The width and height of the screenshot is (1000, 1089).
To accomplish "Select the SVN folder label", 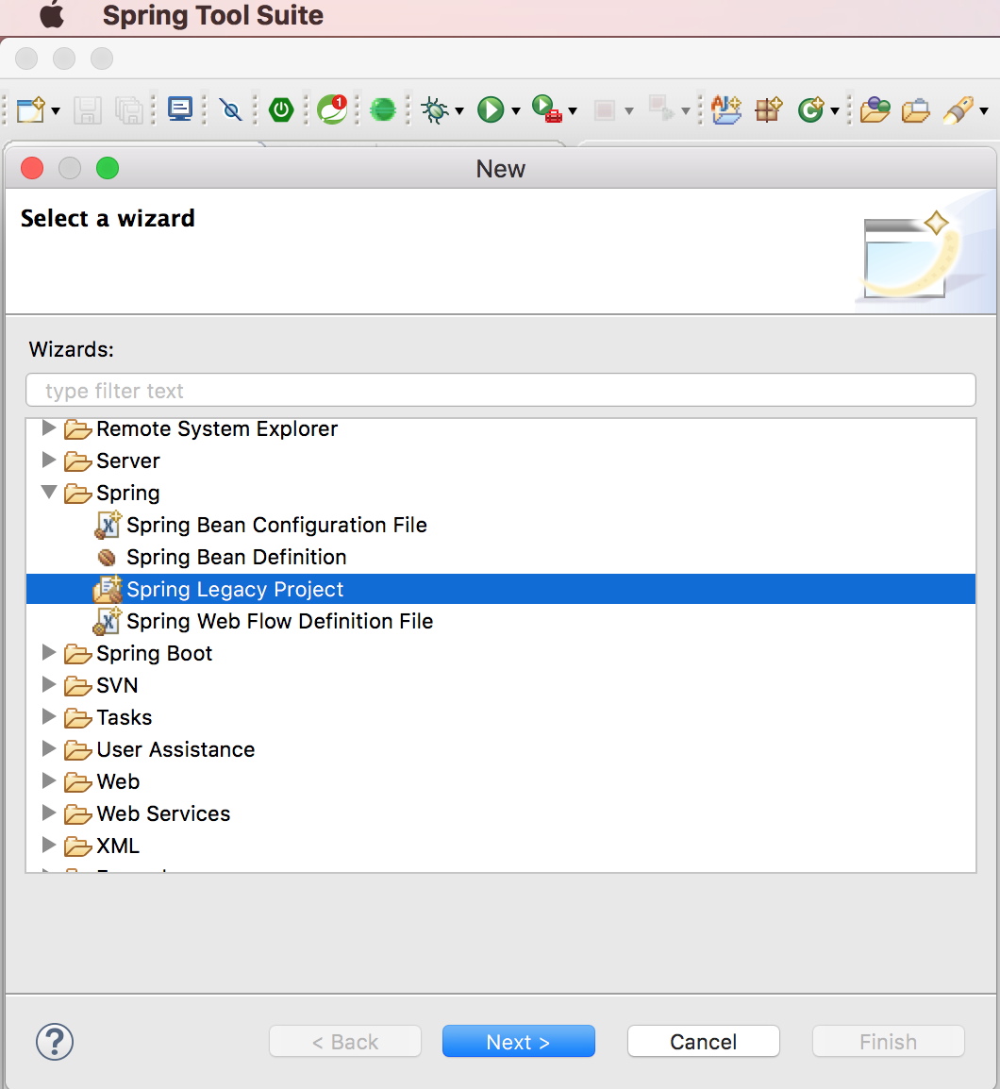I will coord(117,685).
